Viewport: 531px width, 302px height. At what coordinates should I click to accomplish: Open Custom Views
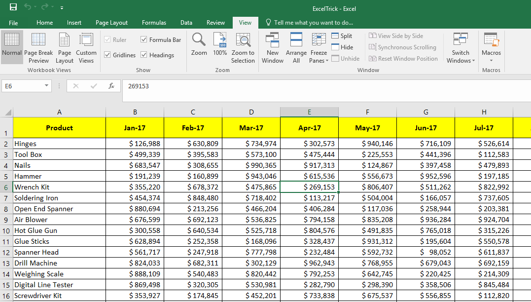point(86,47)
